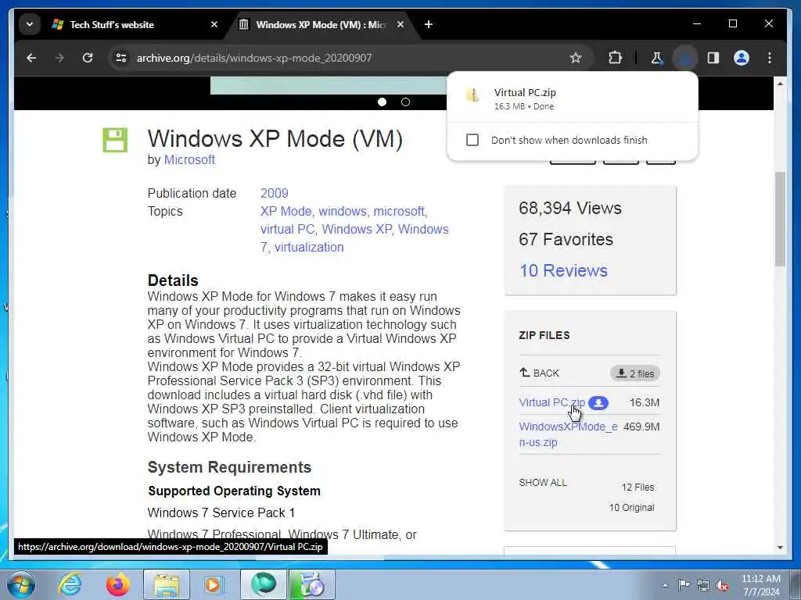Click the zip file icon in downloads popup
This screenshot has height=600, width=801.
pyautogui.click(x=473, y=95)
